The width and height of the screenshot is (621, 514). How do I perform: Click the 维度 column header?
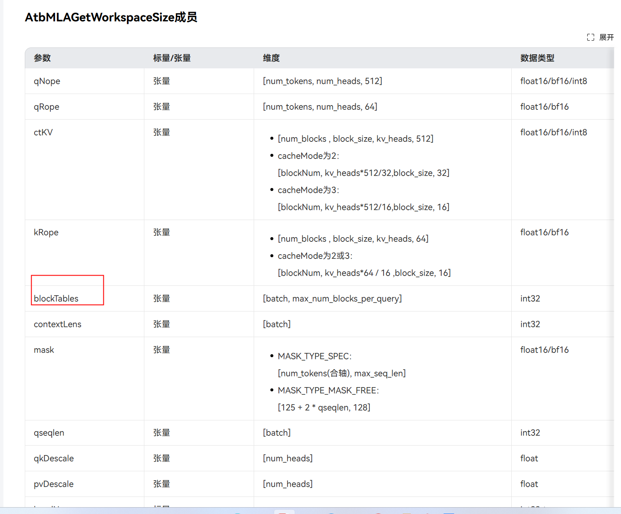click(x=271, y=58)
